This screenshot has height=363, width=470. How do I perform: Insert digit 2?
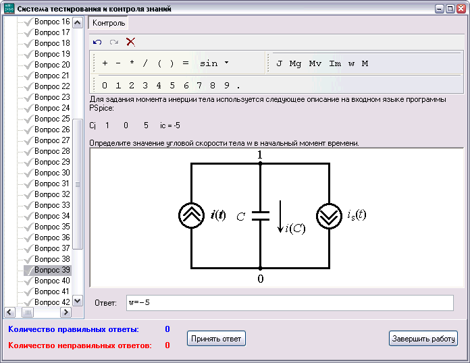(132, 86)
